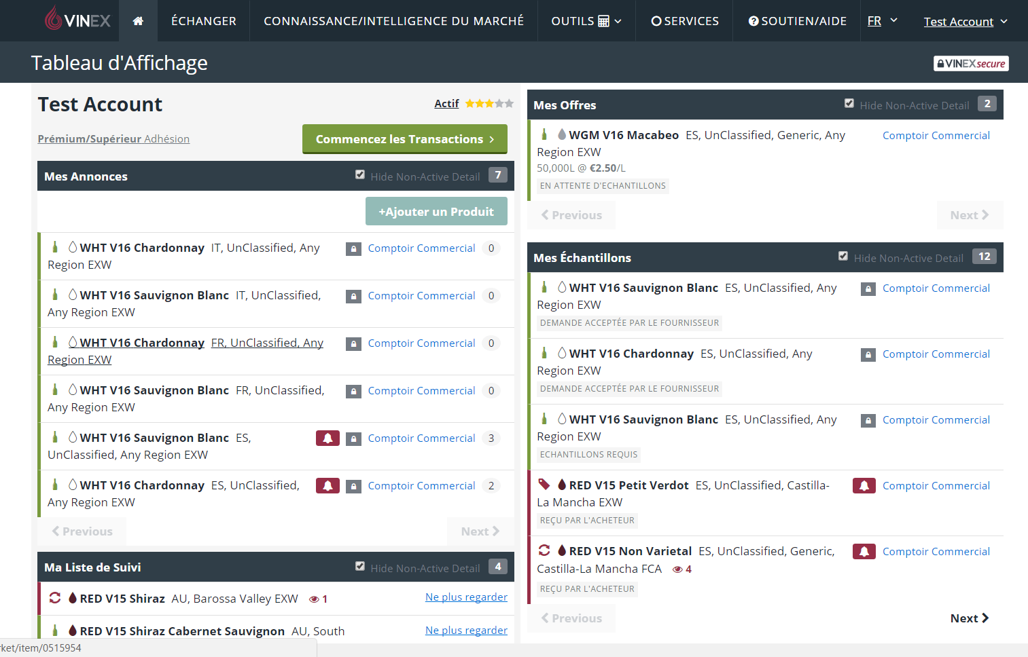Viewport: 1028px width, 657px height.
Task: Click Ma Liste de Suivi count badge 4
Action: pyautogui.click(x=498, y=567)
